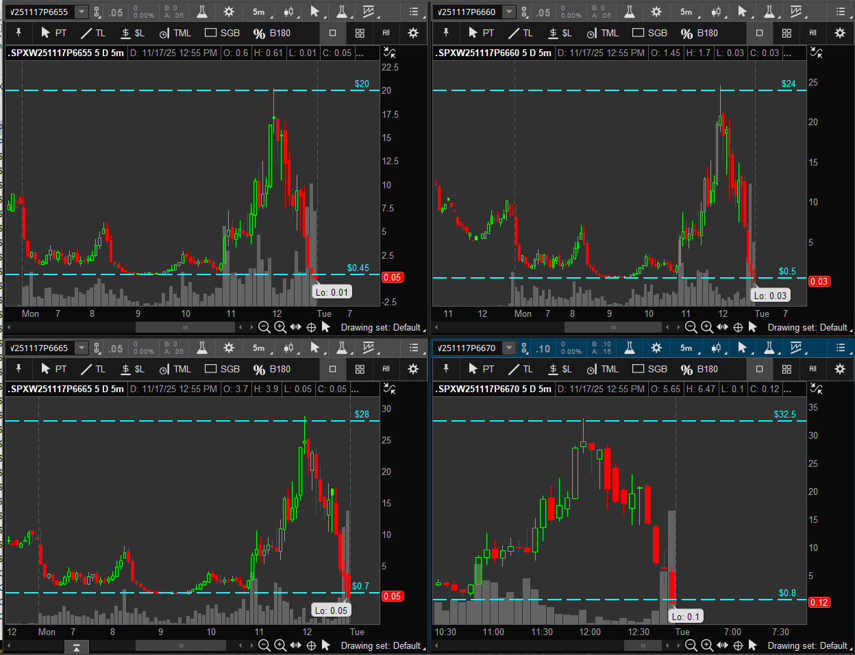
Task: Toggle four-square grid view in P6670 drawing toolbar
Action: point(786,369)
